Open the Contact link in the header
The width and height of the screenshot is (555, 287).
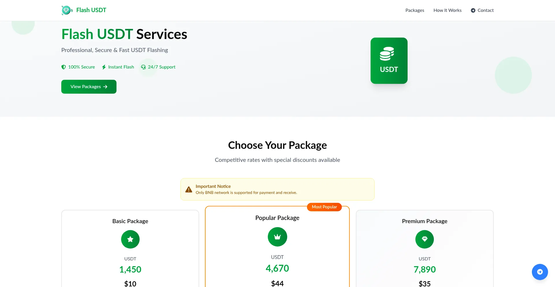coord(485,10)
